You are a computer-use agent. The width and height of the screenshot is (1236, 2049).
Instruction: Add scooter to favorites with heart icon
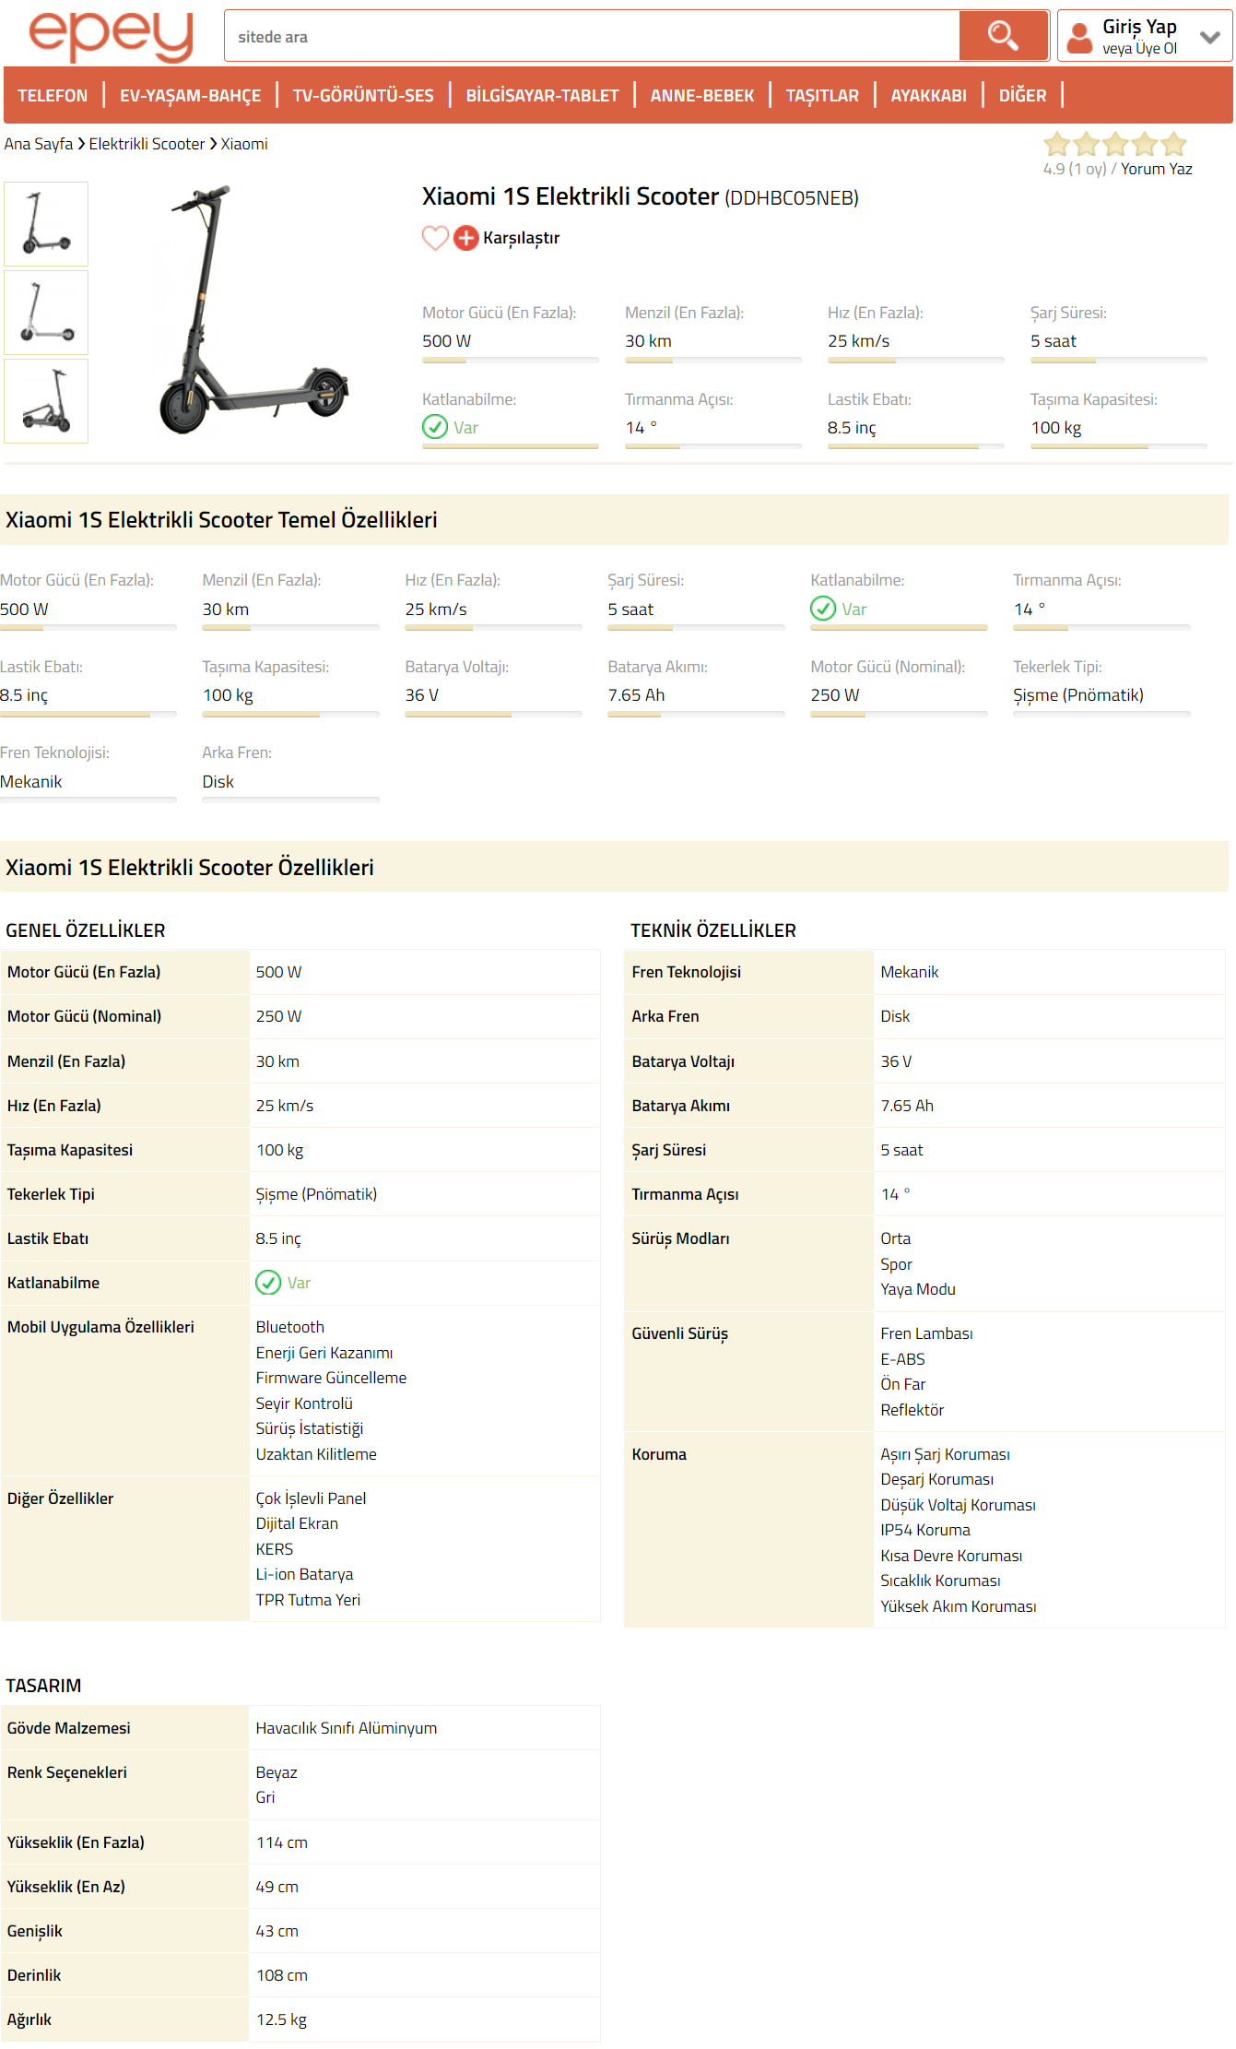(435, 238)
